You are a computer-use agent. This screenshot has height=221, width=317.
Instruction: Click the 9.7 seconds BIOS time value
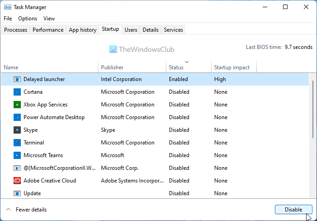pos(298,47)
